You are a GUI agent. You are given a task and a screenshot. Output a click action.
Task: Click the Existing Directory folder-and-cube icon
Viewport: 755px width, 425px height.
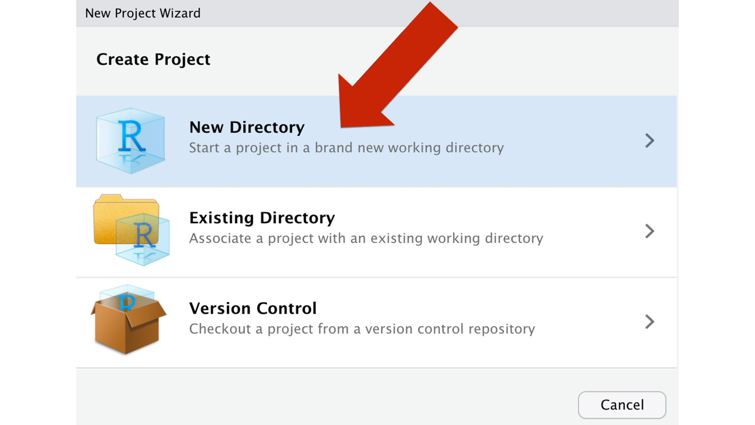pyautogui.click(x=131, y=230)
